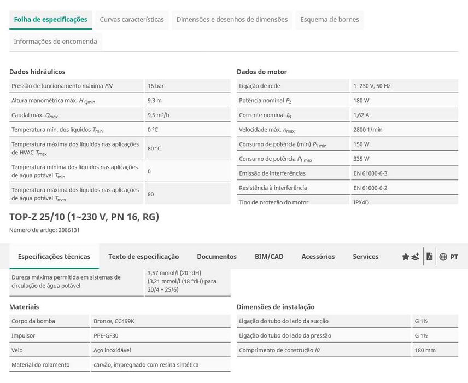Image resolution: width=468 pixels, height=383 pixels.
Task: Select the 'PPE-GF30' impeller value
Action: (106, 336)
